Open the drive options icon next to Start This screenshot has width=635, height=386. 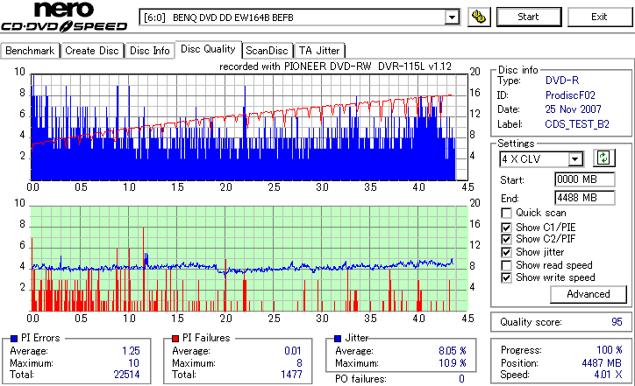pyautogui.click(x=479, y=17)
